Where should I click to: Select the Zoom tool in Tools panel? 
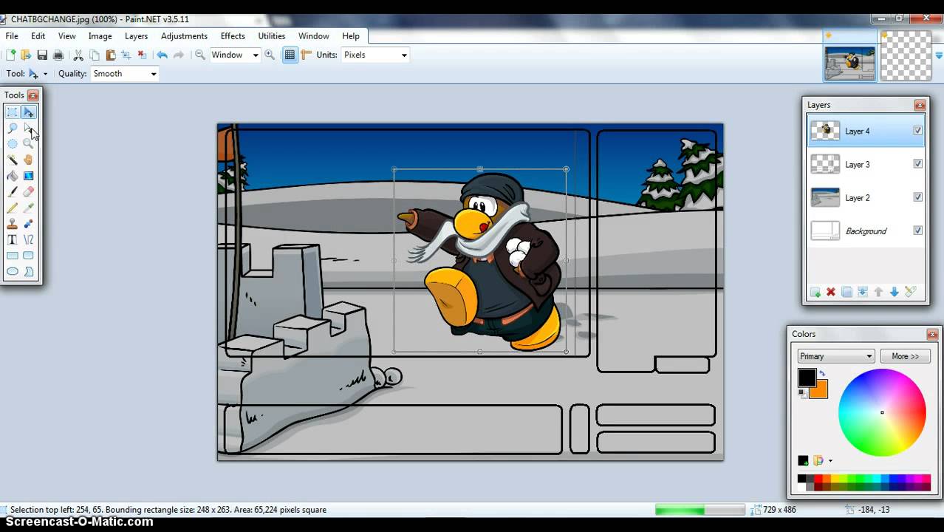pyautogui.click(x=28, y=144)
